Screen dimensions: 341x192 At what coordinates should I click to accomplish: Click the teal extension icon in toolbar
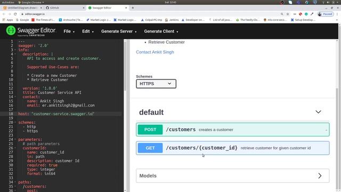[306, 14]
